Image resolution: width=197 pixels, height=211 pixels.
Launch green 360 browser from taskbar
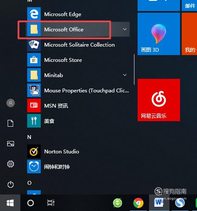point(118,203)
